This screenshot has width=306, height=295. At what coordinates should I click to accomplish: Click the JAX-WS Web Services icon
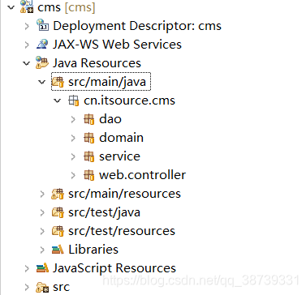(x=43, y=44)
